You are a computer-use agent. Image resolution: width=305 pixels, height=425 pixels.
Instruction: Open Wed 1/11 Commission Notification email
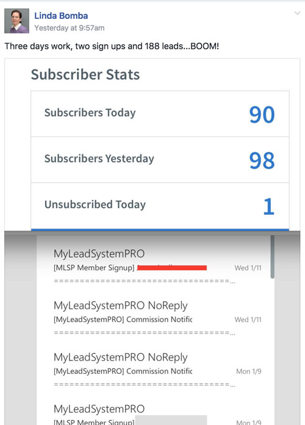(157, 318)
